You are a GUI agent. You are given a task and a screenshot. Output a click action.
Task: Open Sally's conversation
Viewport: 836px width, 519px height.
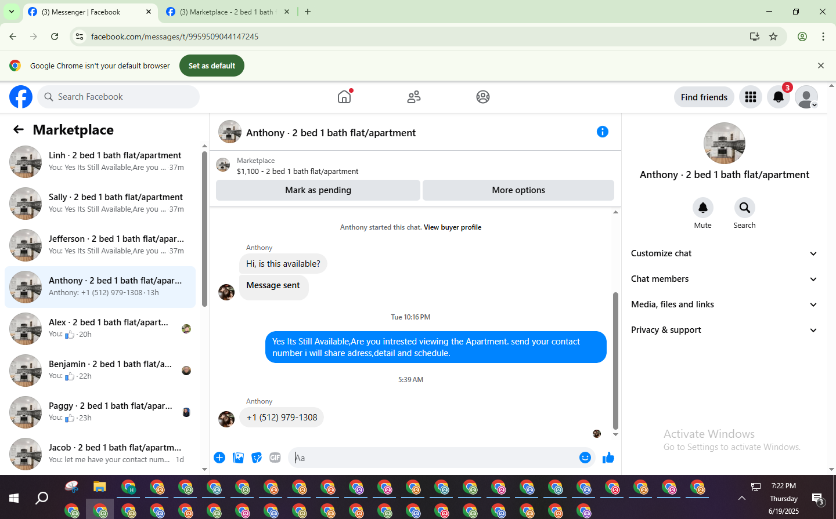click(x=100, y=204)
